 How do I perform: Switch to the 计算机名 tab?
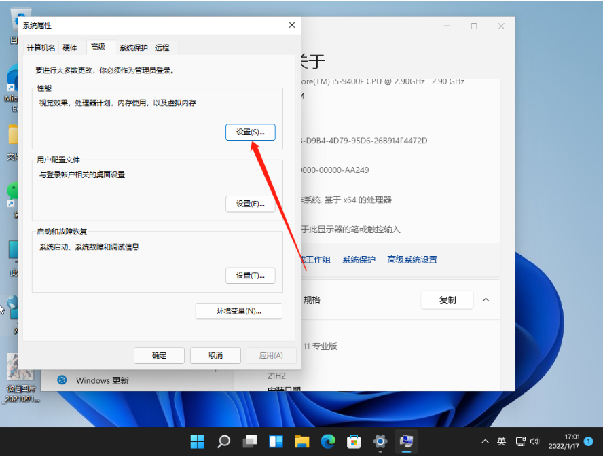click(41, 48)
